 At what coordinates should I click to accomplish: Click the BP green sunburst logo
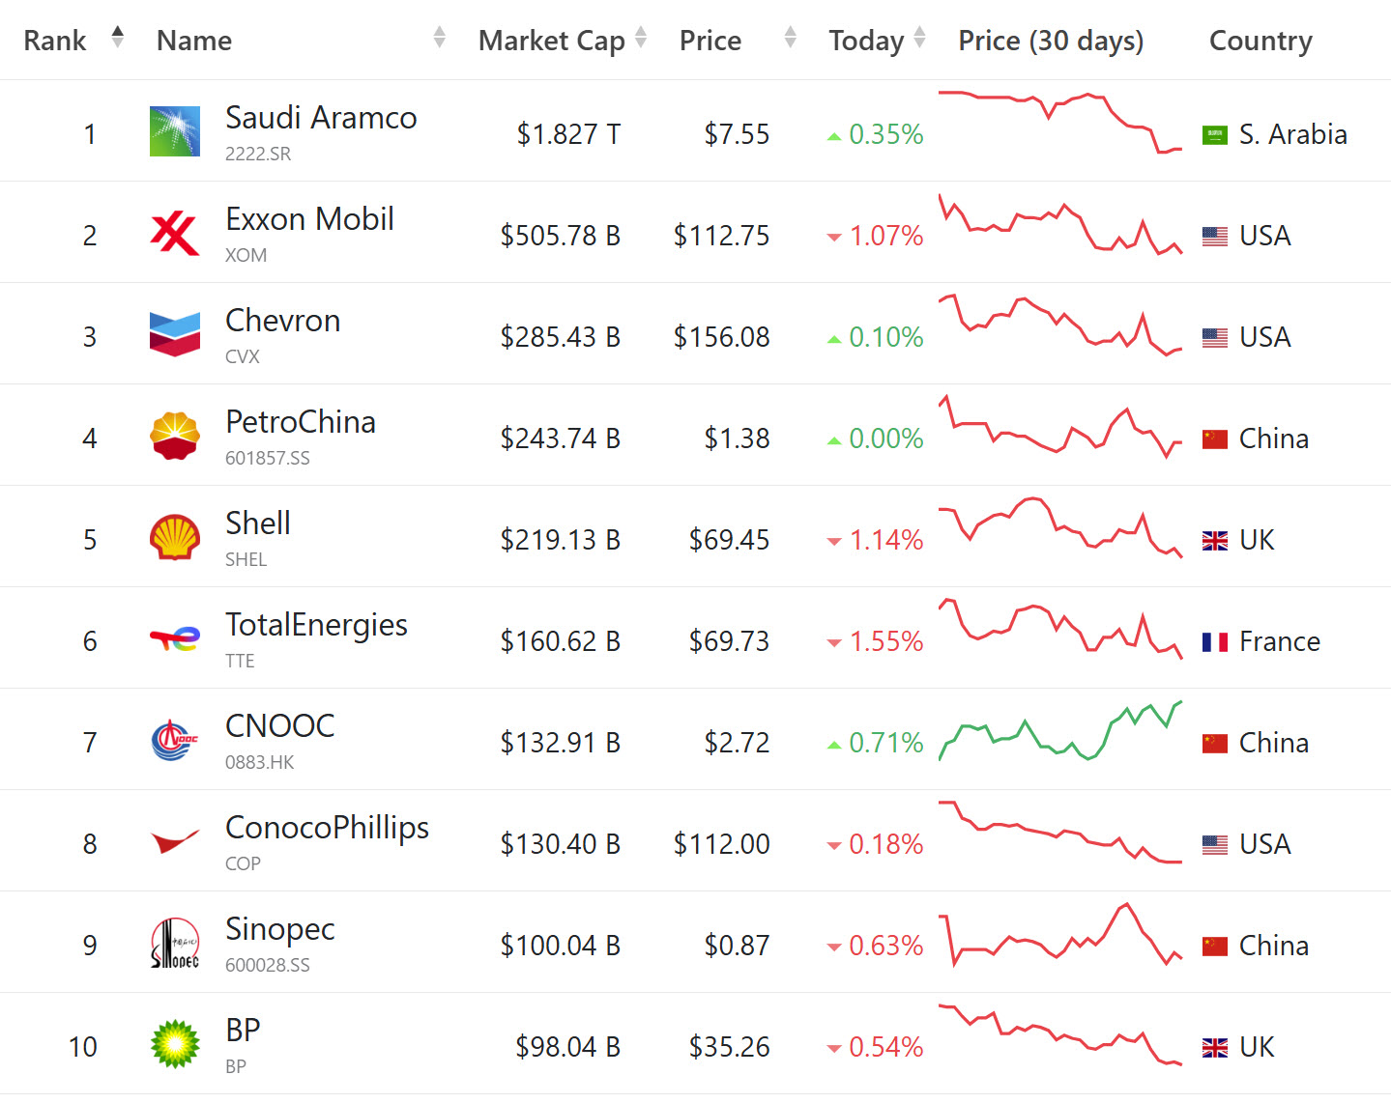175,1044
